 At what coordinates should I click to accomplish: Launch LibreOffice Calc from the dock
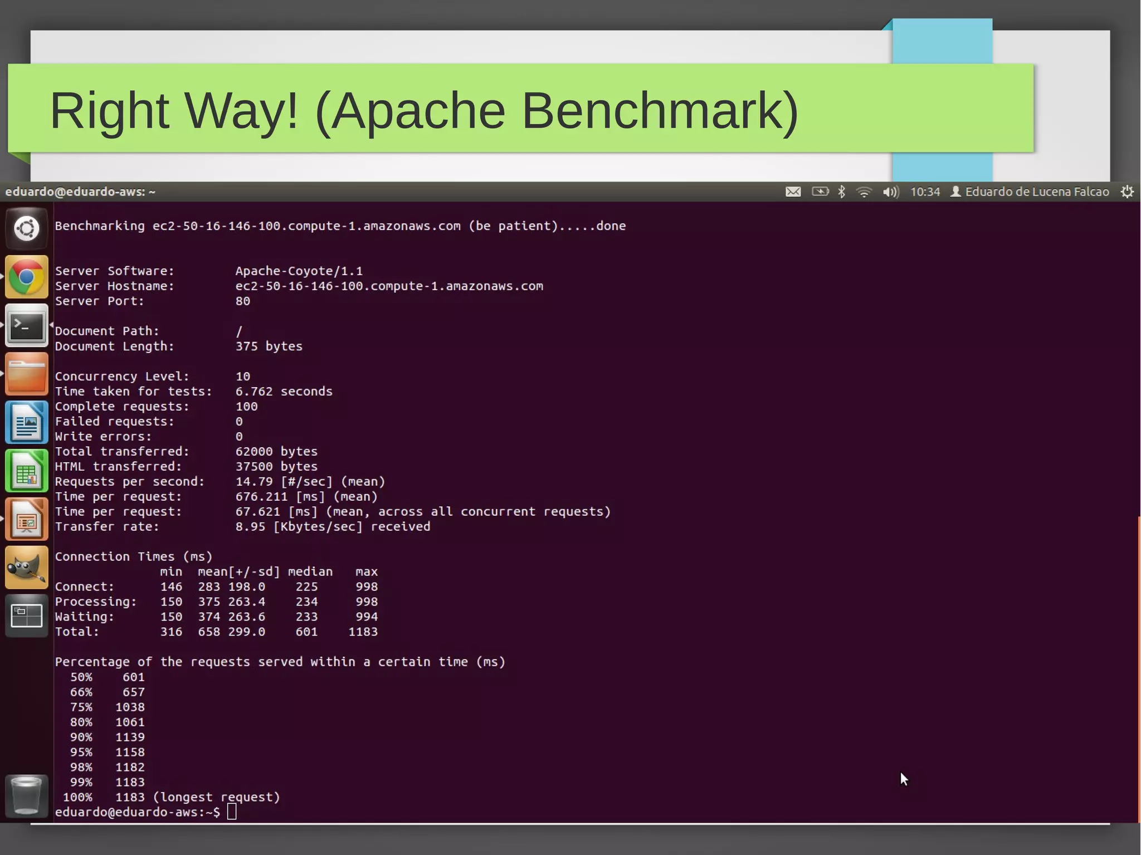tap(26, 471)
